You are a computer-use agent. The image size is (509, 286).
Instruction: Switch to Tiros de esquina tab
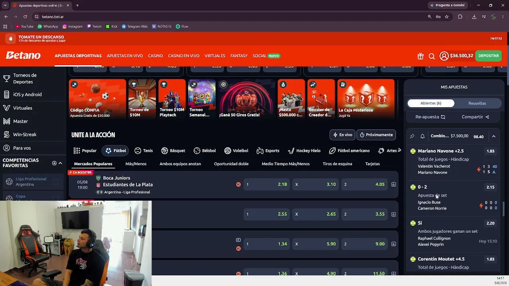(337, 164)
